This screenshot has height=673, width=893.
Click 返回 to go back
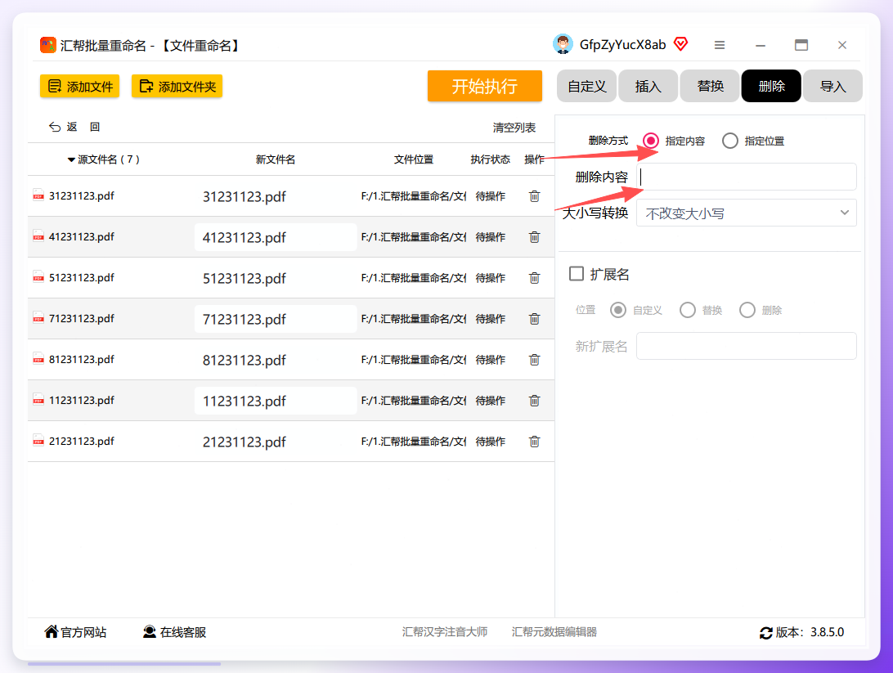(x=74, y=127)
